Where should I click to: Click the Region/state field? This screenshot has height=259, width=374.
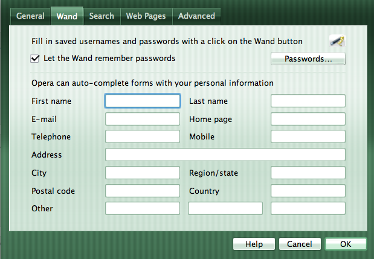308,173
